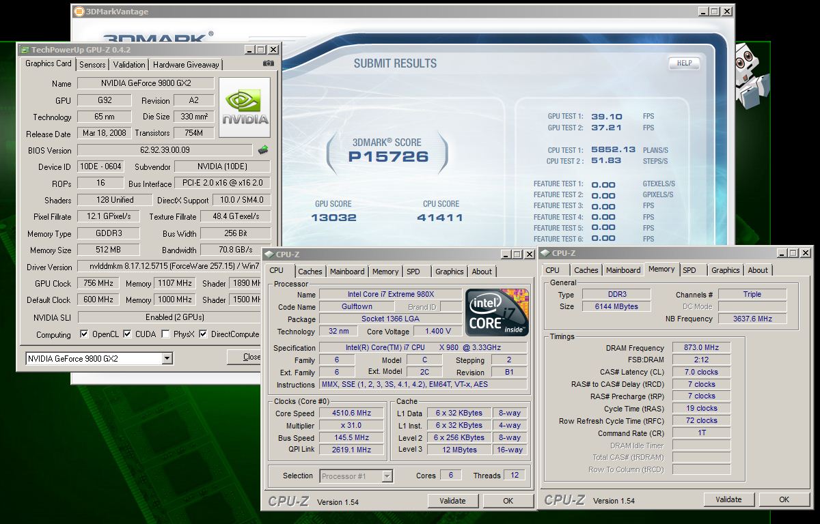Switch to the Sensors tab in GPU-Z
The image size is (820, 524).
pyautogui.click(x=92, y=65)
